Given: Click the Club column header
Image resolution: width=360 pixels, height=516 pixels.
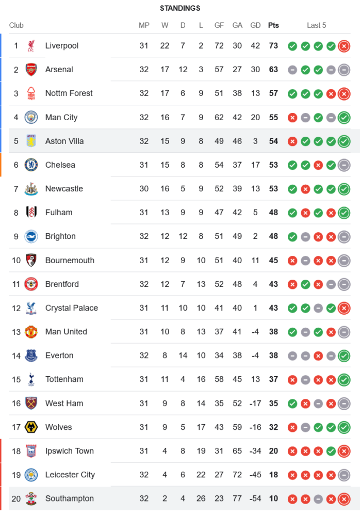Looking at the screenshot, I should (17, 25).
